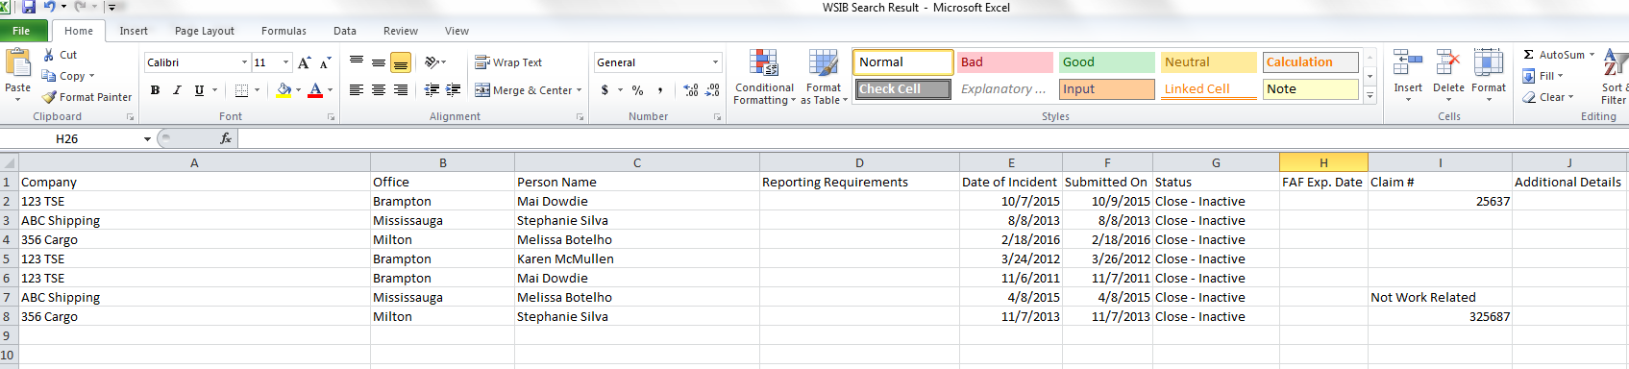Click the Paste icon in Clipboard group

tap(18, 62)
